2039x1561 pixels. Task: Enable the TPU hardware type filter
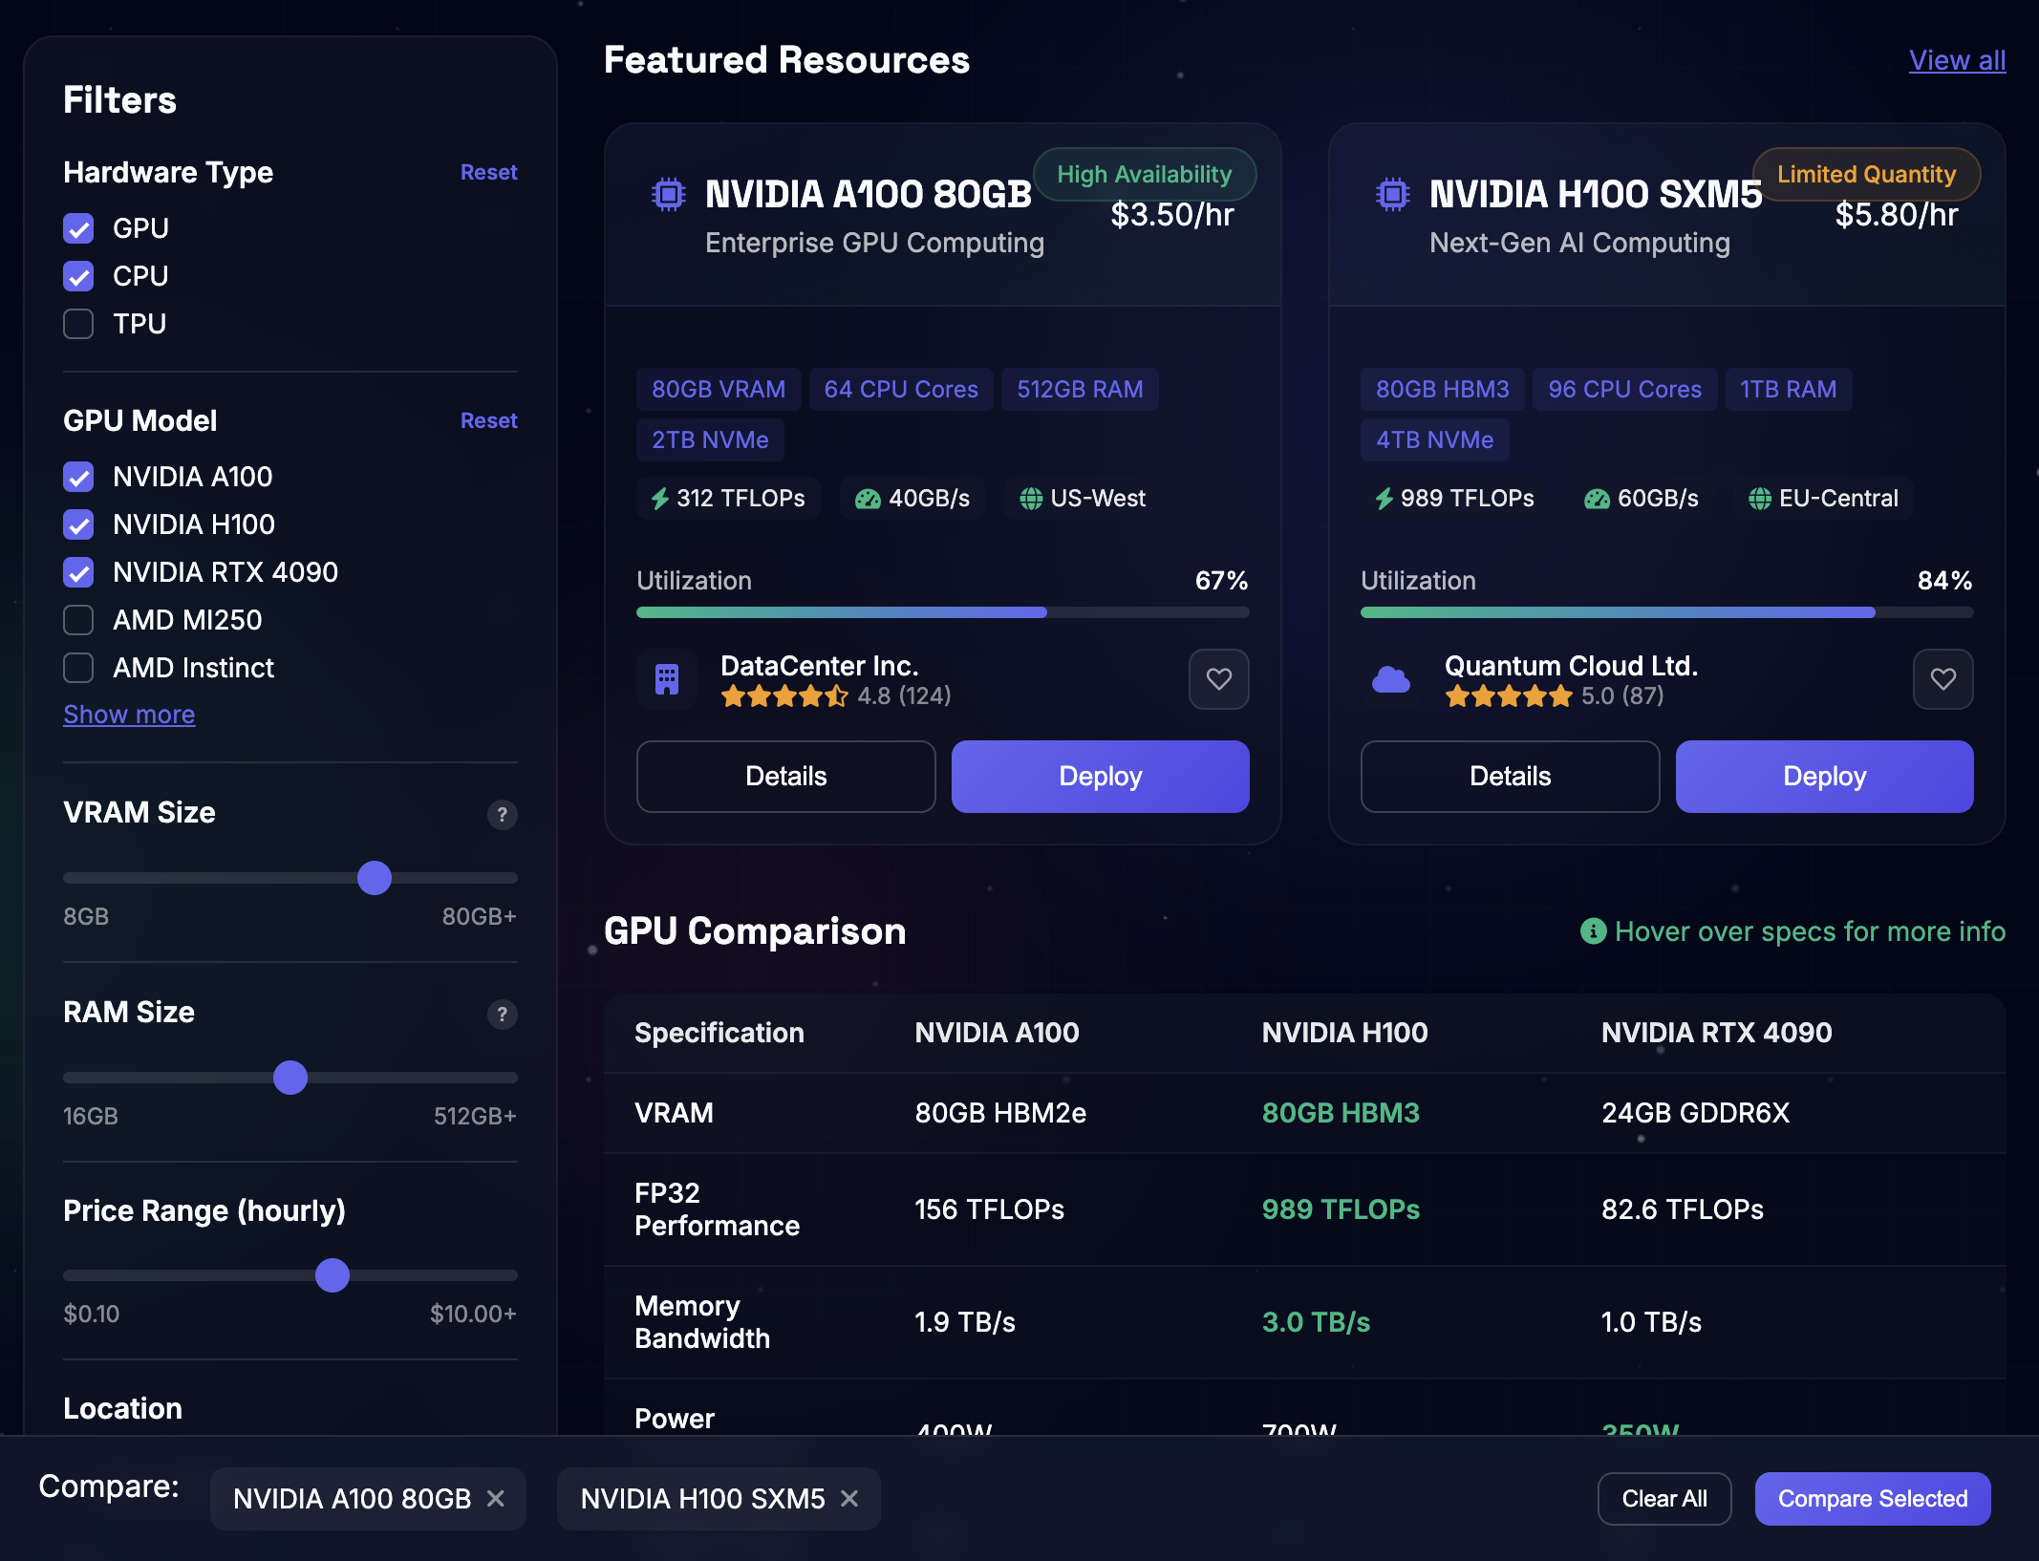click(78, 324)
